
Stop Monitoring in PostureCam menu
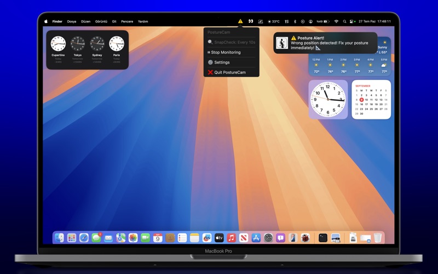coord(226,52)
